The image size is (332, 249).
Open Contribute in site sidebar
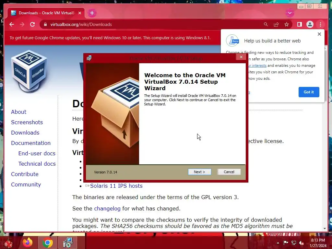coord(25,174)
